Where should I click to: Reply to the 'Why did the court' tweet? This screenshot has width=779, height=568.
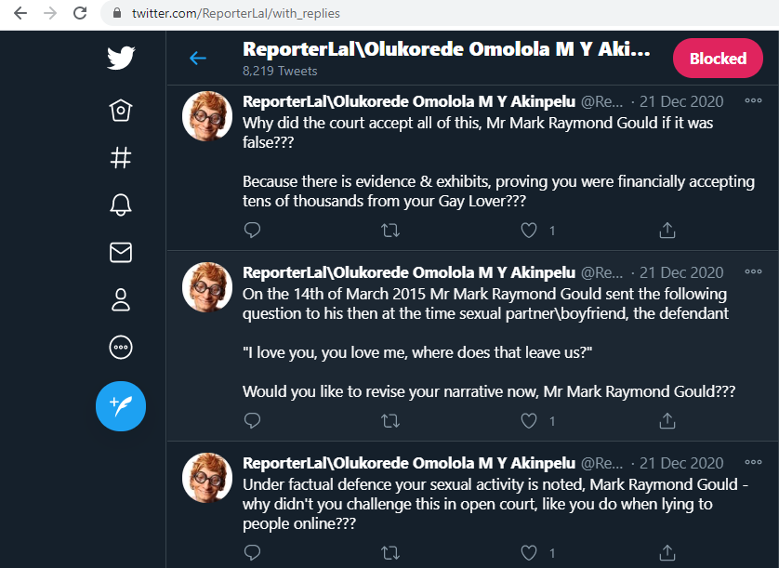[252, 230]
